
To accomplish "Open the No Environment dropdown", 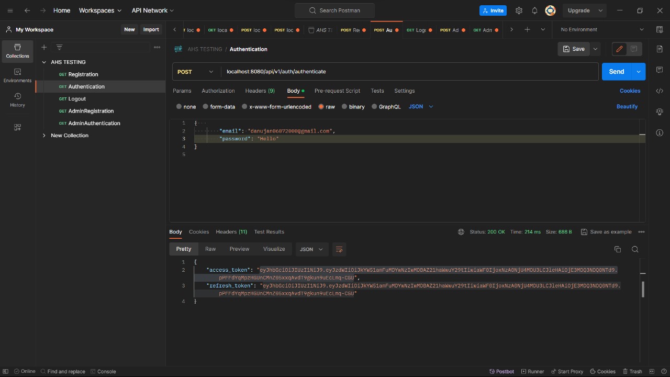I will coord(602,30).
